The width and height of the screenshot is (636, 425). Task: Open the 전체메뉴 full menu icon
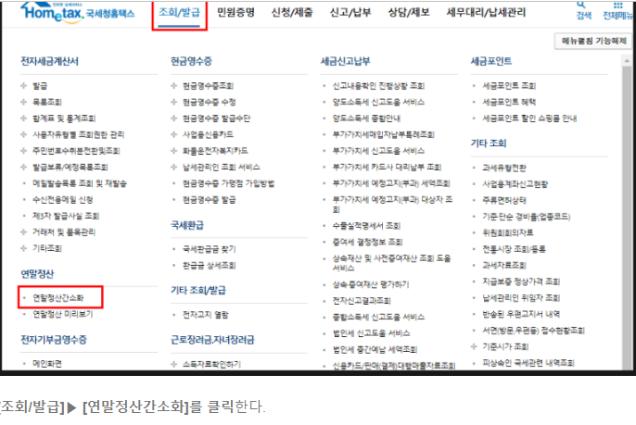pyautogui.click(x=616, y=10)
